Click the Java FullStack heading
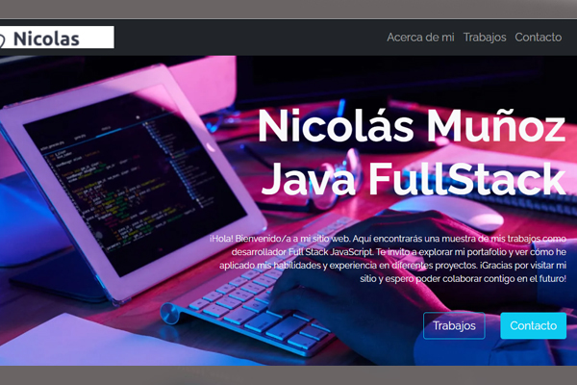The image size is (577, 385). [414, 179]
